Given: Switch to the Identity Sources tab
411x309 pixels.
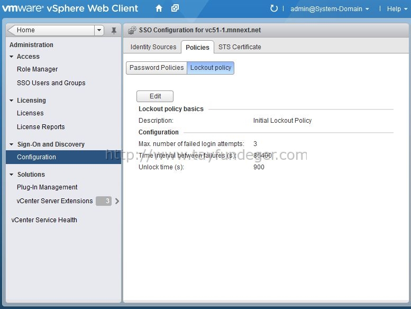Looking at the screenshot, I should coord(153,47).
